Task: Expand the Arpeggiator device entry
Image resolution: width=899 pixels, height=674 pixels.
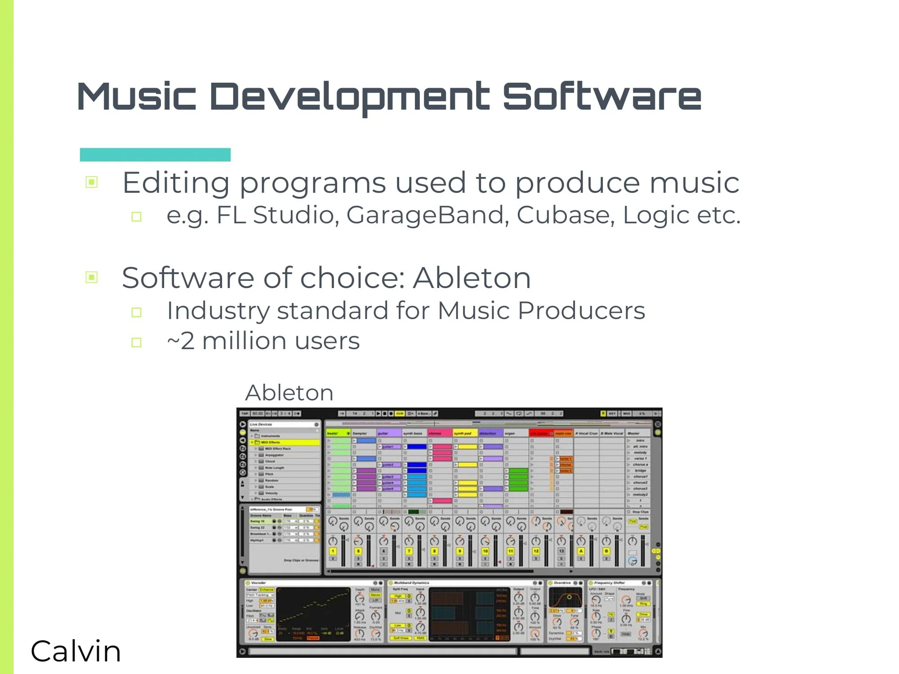Action: tap(256, 455)
